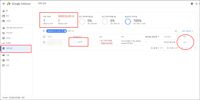Sort by 광고 요청 · 최근 7일 header
The width and height of the screenshot is (200, 100).
point(151,37)
